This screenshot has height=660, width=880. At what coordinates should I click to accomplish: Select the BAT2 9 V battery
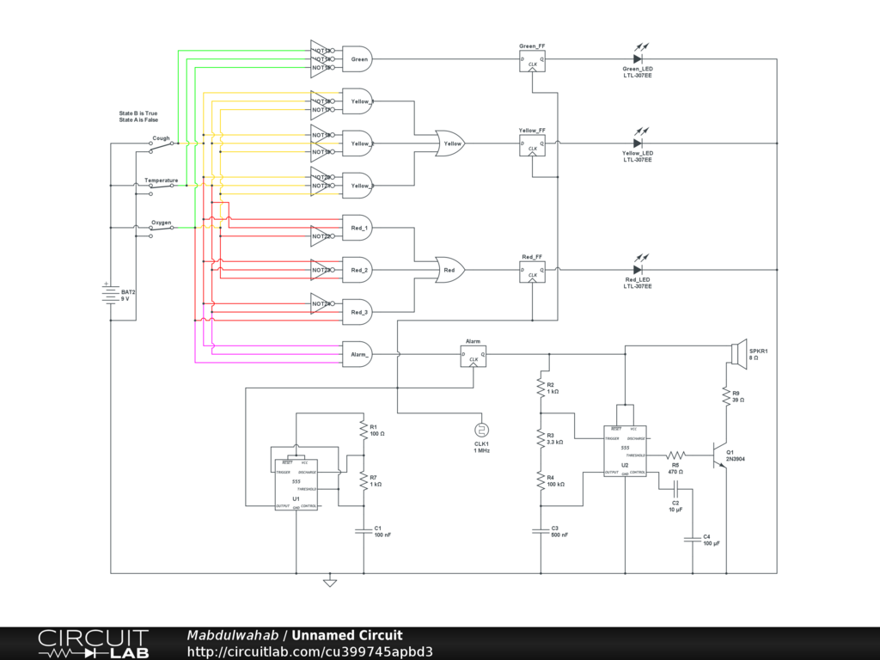[110, 295]
